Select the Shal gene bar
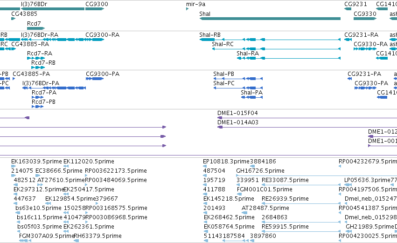 tap(270, 19)
